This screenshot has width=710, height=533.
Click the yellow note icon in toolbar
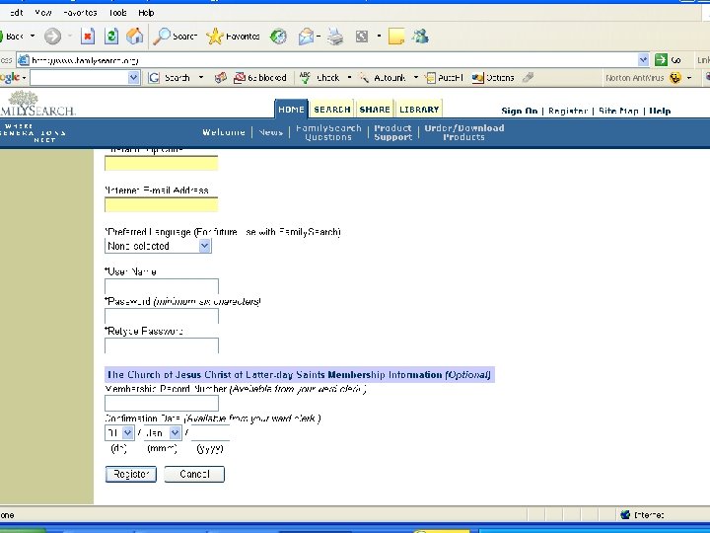396,37
